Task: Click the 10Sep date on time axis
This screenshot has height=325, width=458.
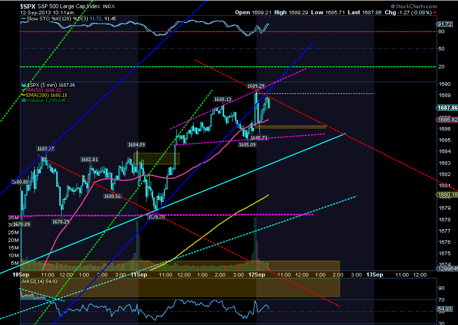Action: 21,274
